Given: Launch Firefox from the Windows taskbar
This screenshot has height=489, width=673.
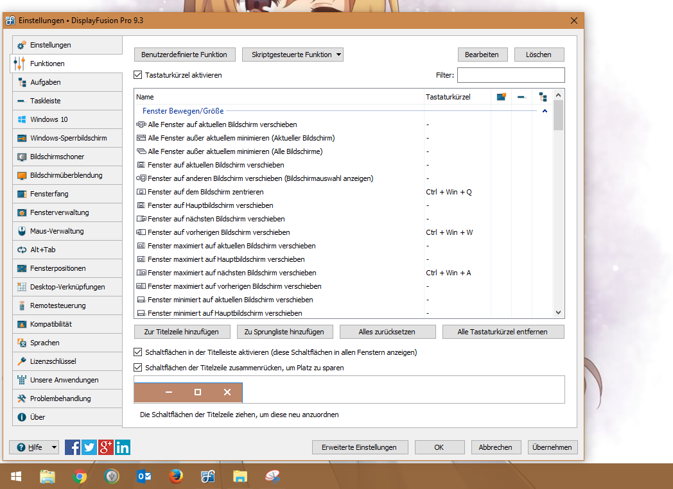Looking at the screenshot, I should coord(176,476).
